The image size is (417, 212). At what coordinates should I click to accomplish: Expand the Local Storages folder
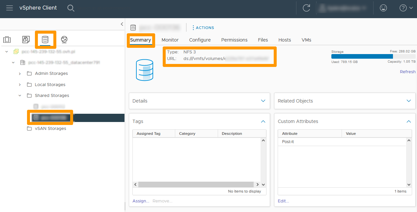(20, 85)
